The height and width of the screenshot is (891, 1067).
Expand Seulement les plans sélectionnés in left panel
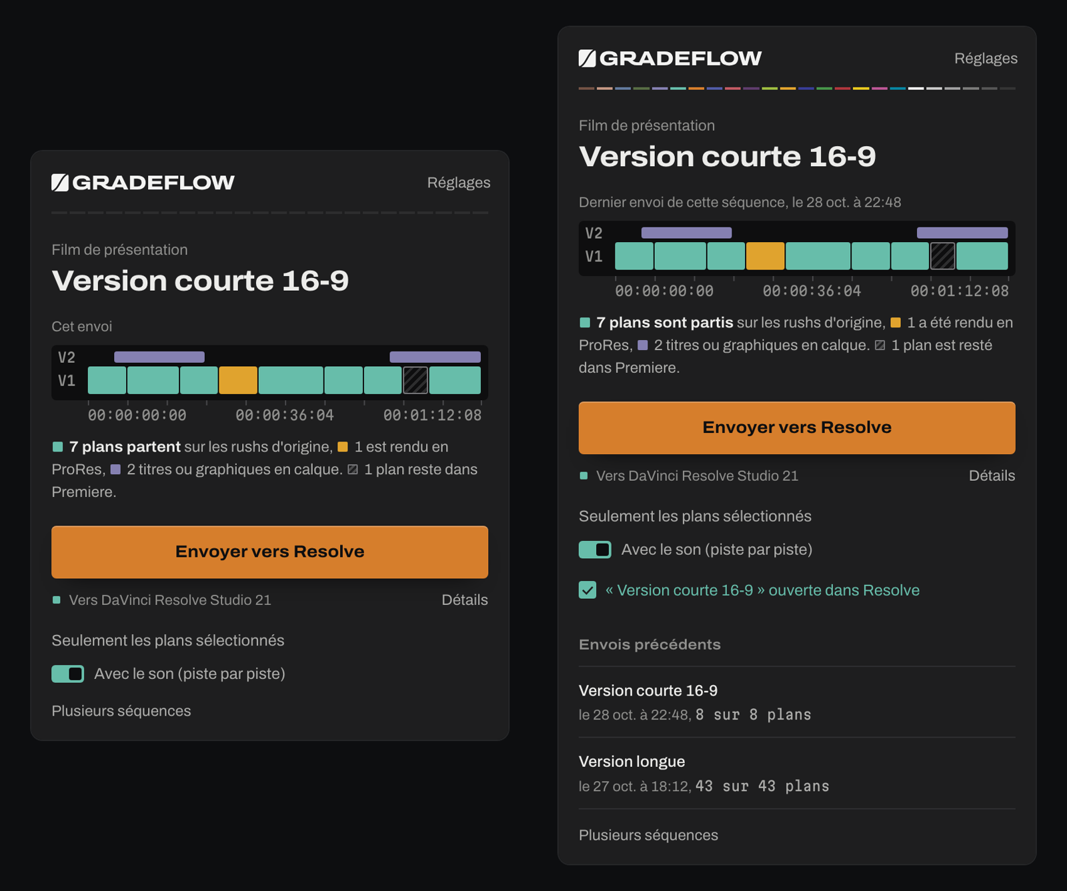168,641
